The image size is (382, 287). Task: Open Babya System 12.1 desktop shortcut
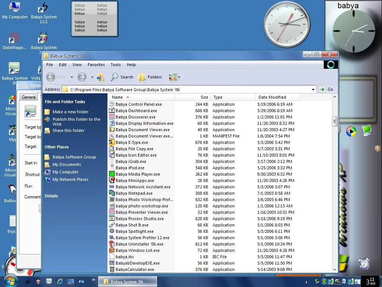(44, 13)
